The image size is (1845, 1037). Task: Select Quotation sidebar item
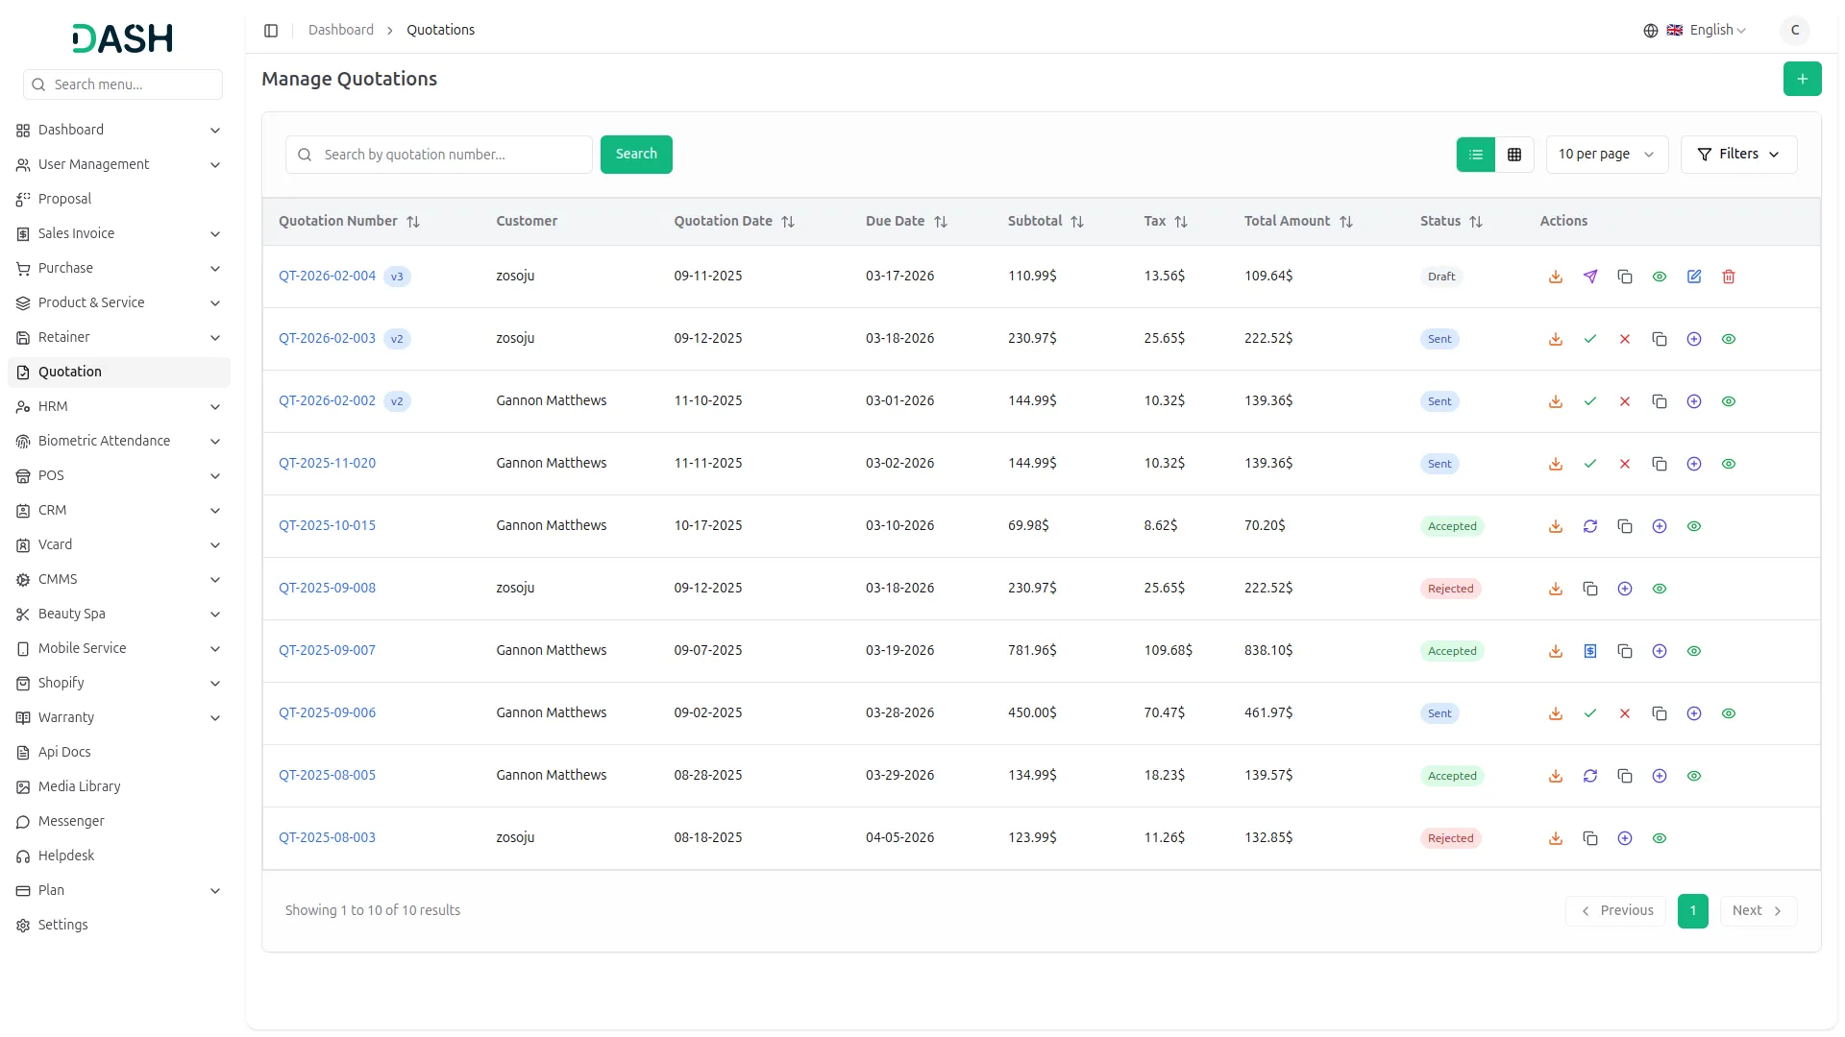119,372
